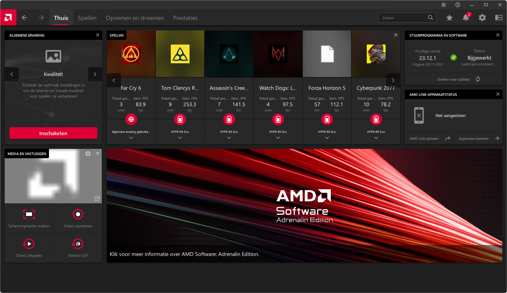Viewport: 507px width, 293px height.
Task: Open favorites star icon
Action: [x=449, y=18]
